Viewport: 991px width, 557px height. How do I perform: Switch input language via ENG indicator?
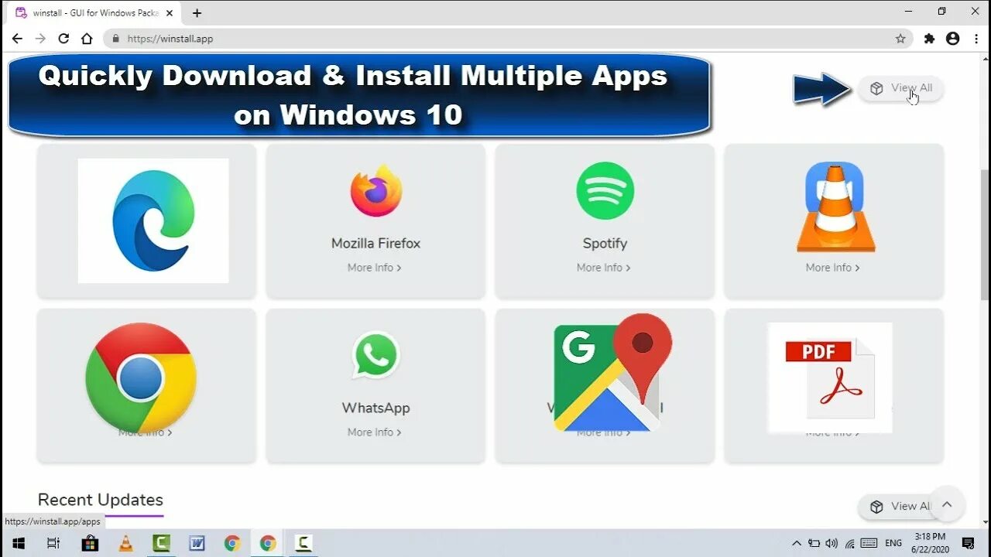(893, 543)
